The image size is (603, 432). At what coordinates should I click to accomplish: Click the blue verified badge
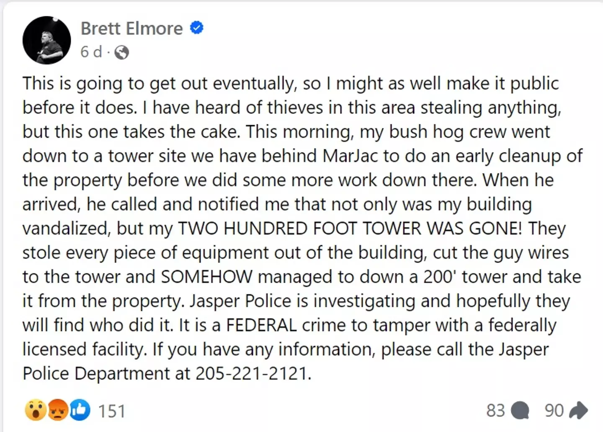click(197, 28)
